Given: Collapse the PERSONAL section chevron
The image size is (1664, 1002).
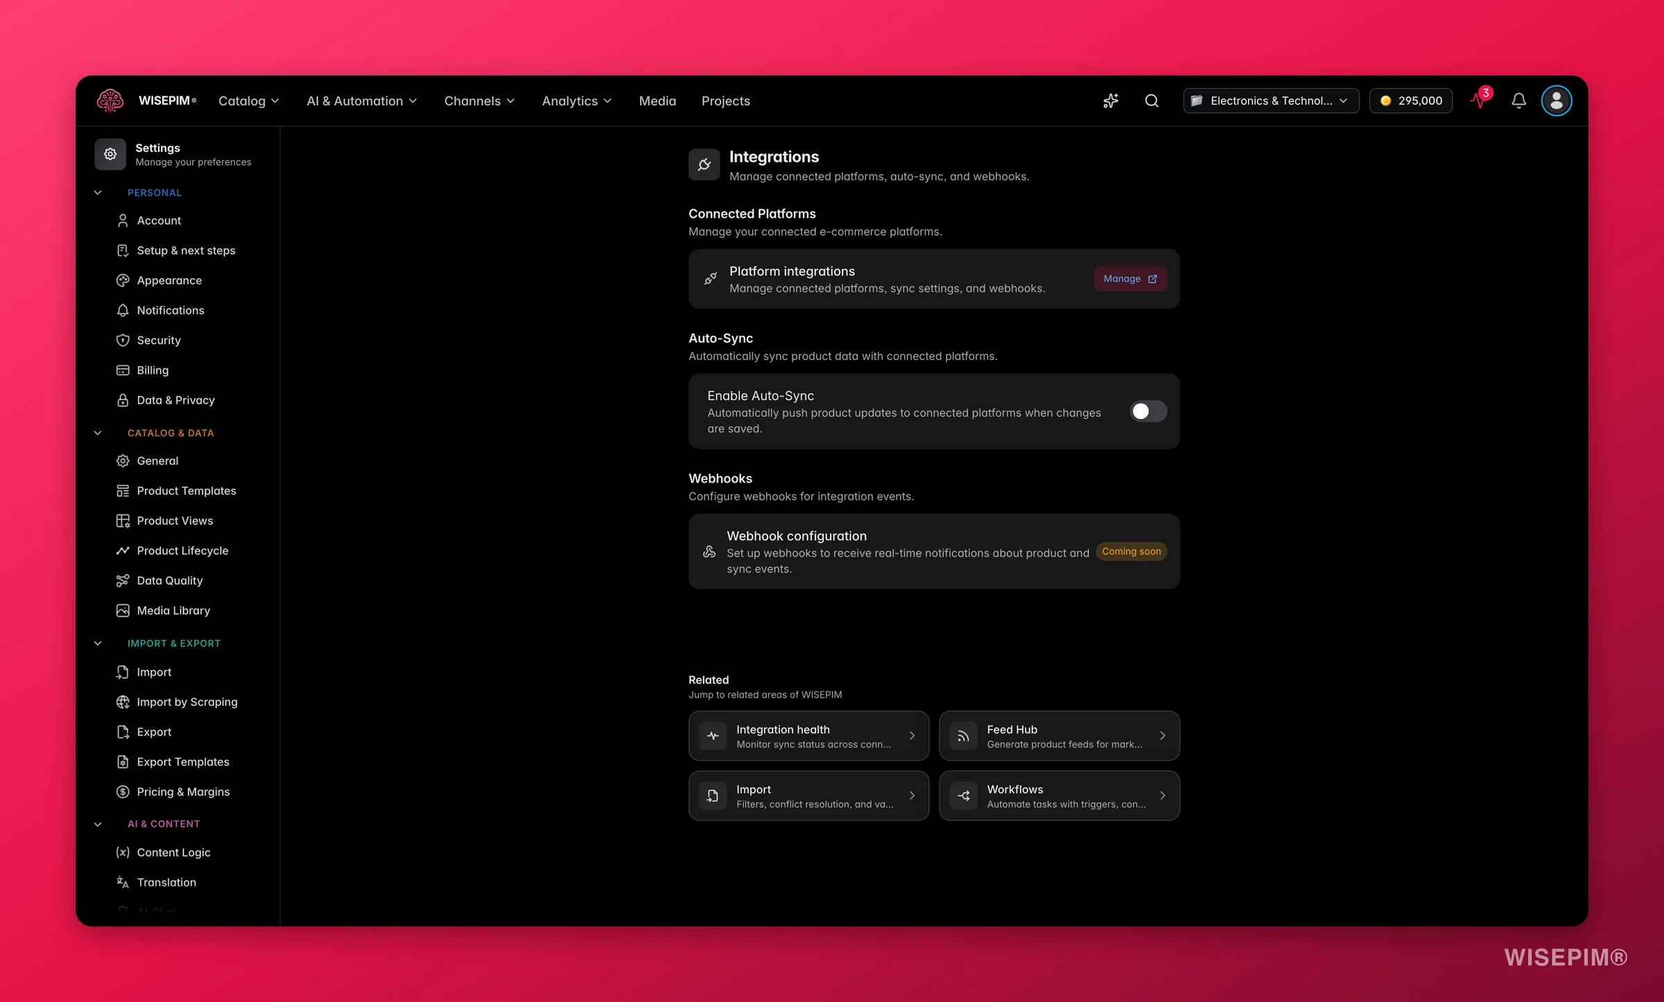Looking at the screenshot, I should pos(98,193).
